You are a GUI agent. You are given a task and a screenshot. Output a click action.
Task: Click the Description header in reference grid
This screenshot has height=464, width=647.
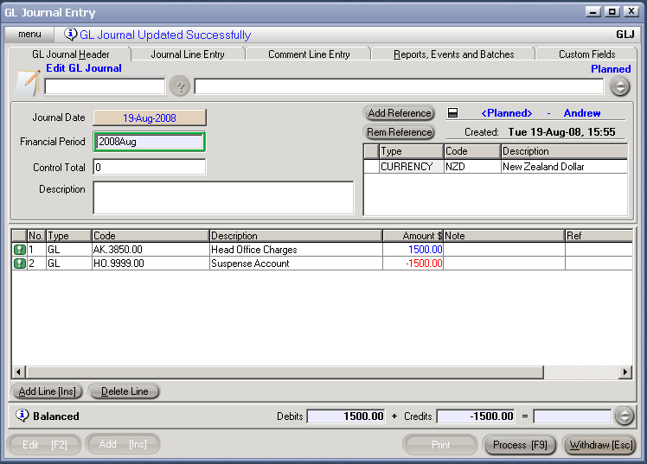564,151
